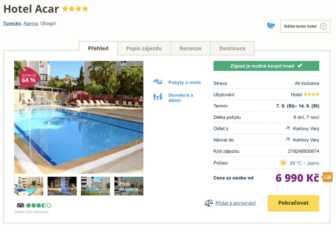The height and width of the screenshot is (230, 336).
Task: Click the handshake icon near share button
Action: (x=271, y=26)
